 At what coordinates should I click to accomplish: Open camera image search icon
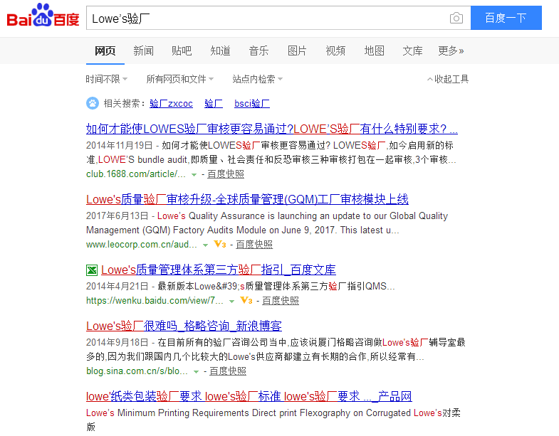(x=456, y=18)
